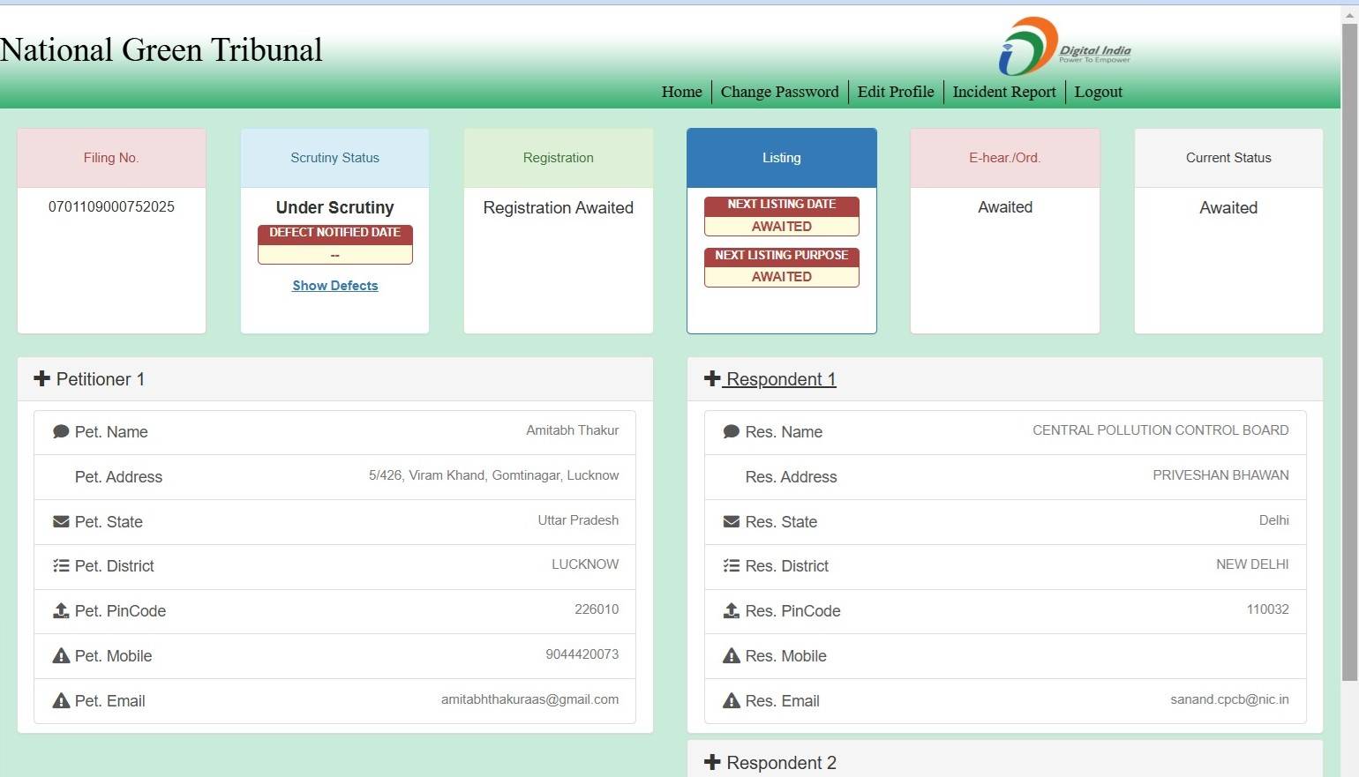Click the NEW DELHI district value
1359x777 pixels.
point(1252,564)
